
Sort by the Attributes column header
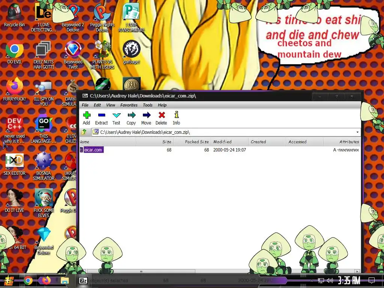click(x=342, y=142)
